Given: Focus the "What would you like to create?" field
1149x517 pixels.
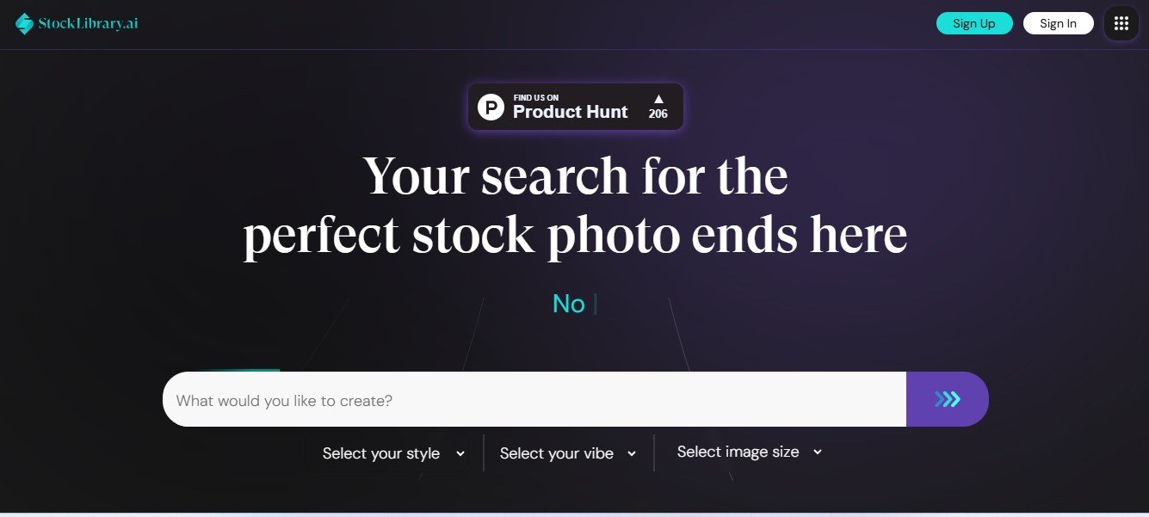Looking at the screenshot, I should pos(534,400).
